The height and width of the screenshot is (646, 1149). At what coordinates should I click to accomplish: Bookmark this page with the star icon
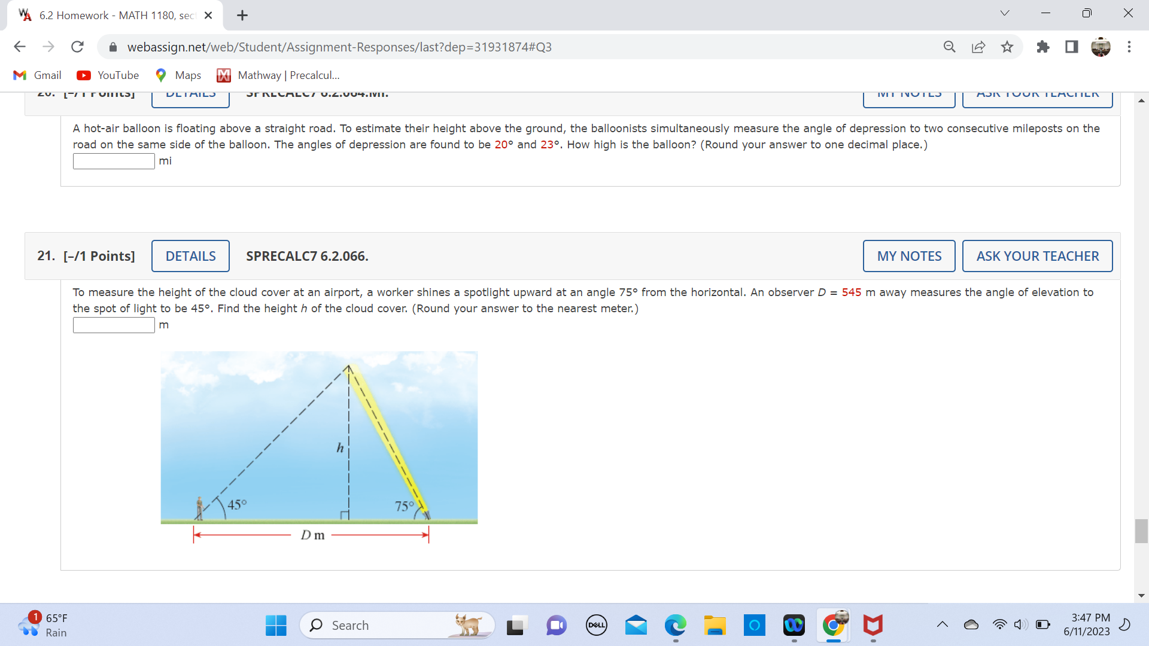[x=1007, y=47]
